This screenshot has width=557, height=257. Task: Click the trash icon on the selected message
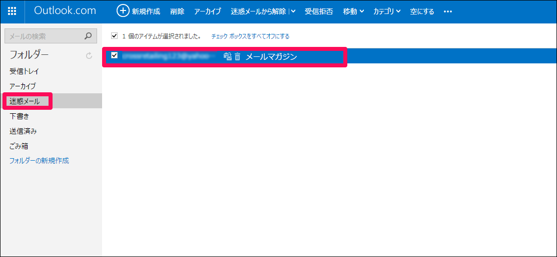pos(237,57)
